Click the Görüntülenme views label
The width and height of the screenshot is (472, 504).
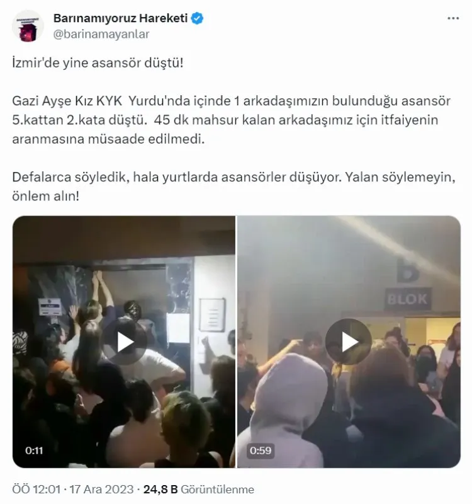[217, 490]
